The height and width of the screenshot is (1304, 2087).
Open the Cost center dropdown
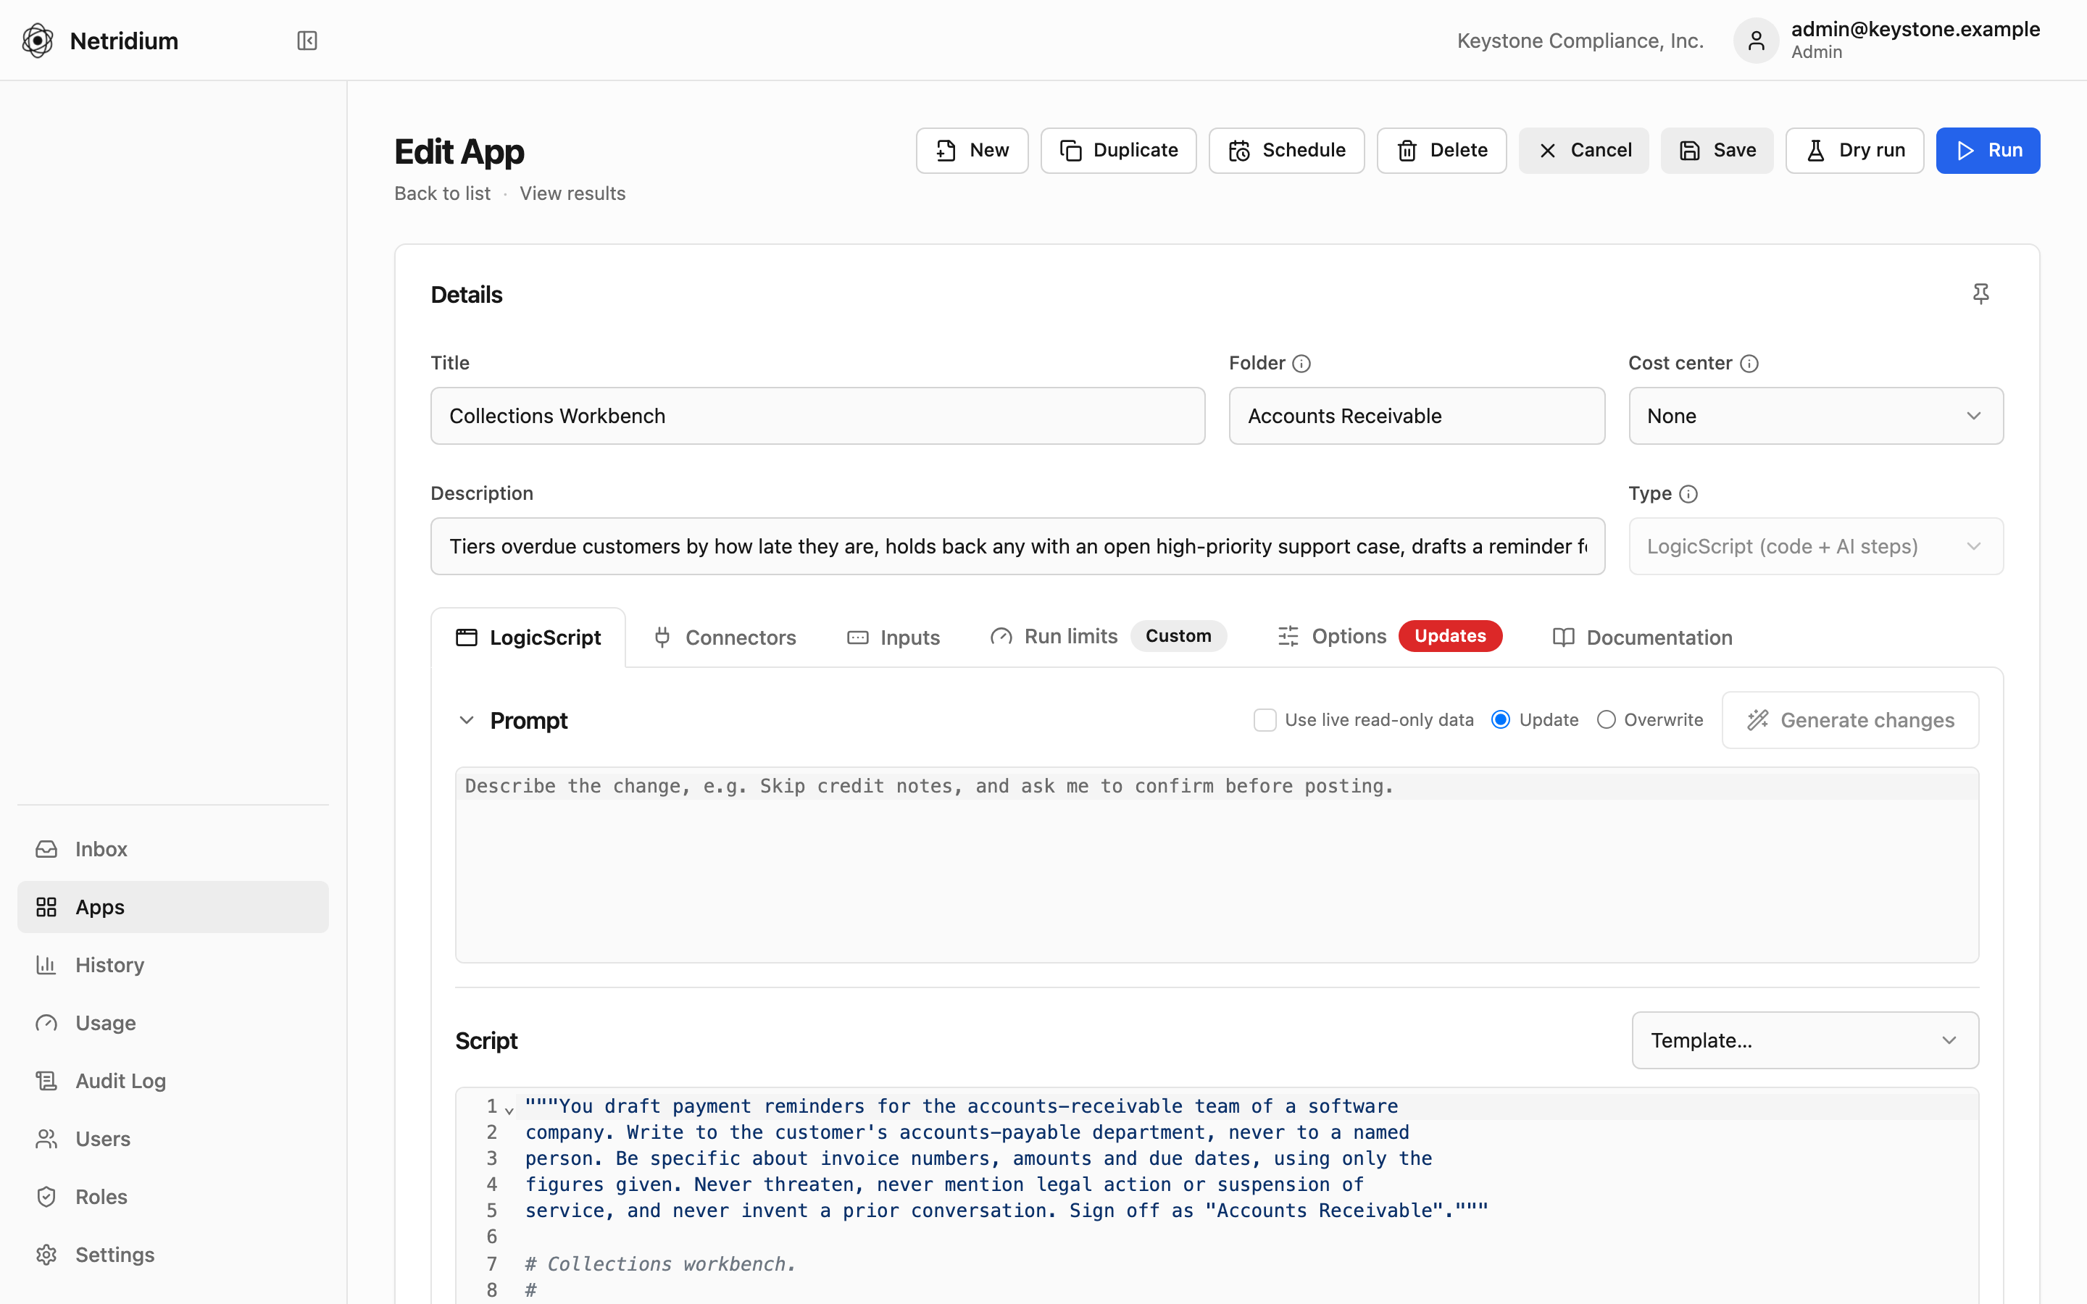click(x=1815, y=416)
